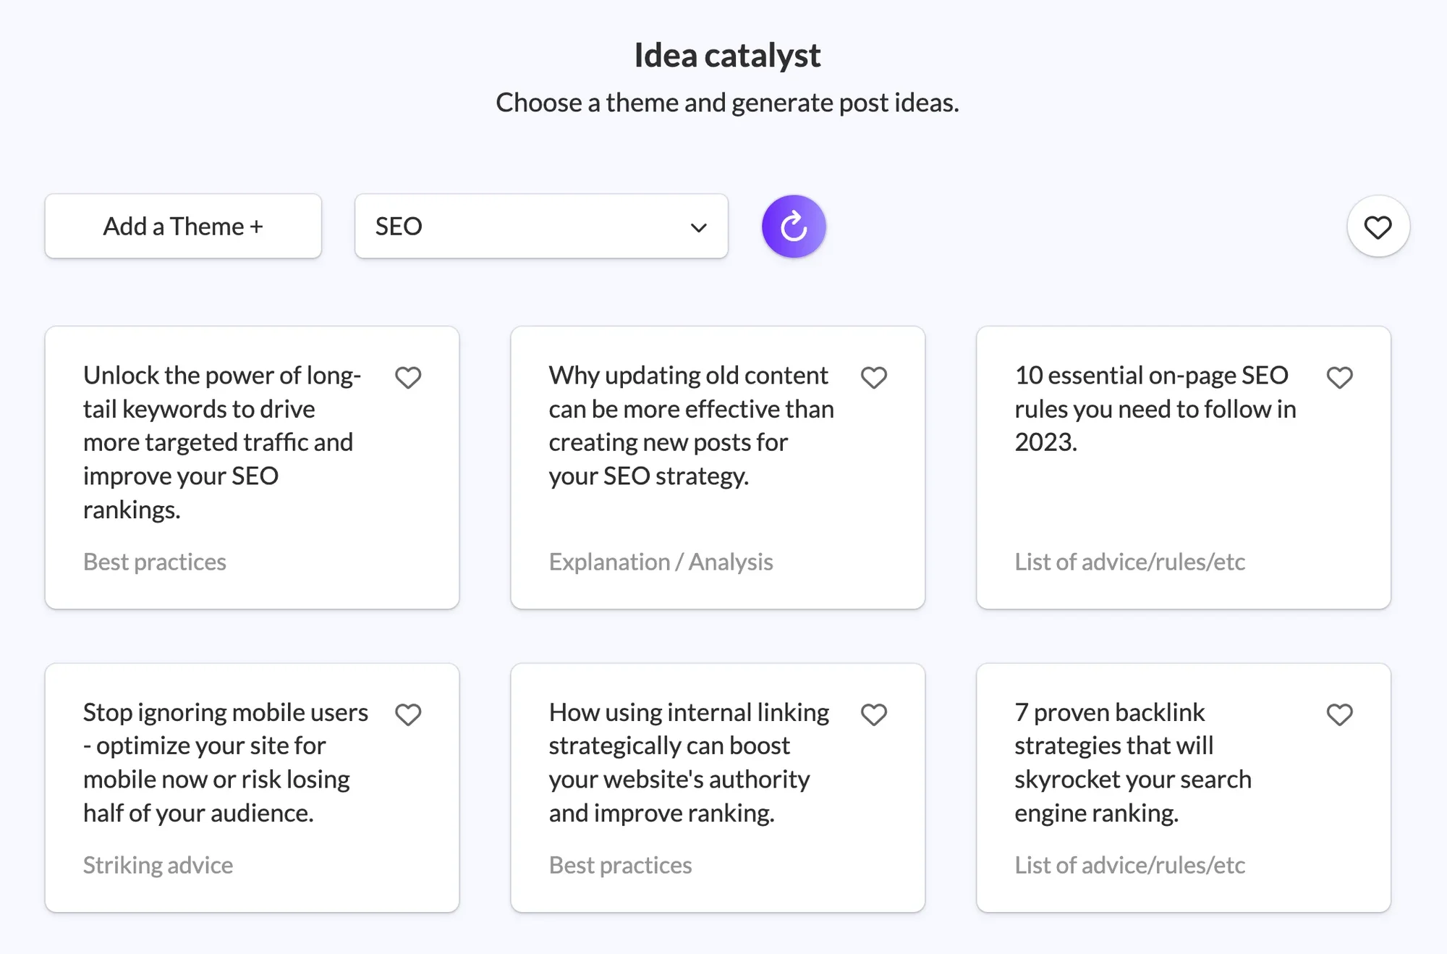Regenerate post ideas with the refresh icon
This screenshot has width=1447, height=954.
(793, 226)
